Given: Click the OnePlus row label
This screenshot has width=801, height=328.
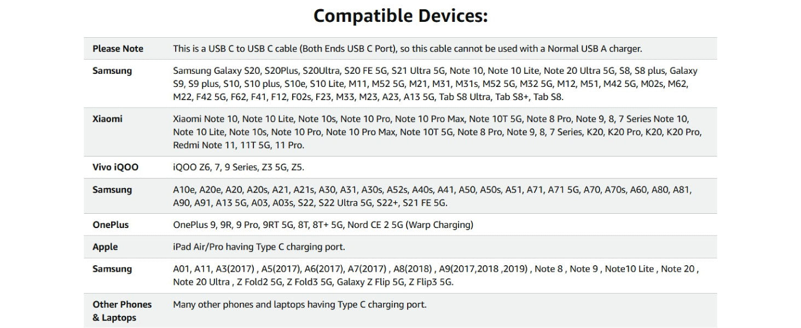Looking at the screenshot, I should (x=111, y=225).
